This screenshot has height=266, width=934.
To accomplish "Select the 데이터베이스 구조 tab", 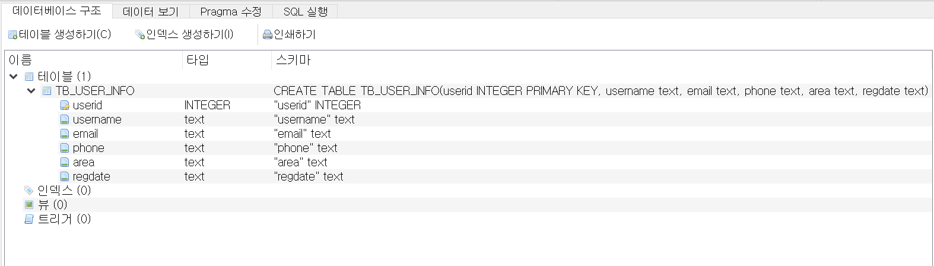I will pyautogui.click(x=56, y=11).
